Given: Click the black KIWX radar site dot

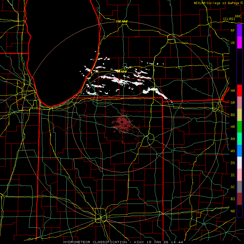Looking at the screenshot, I should pos(122,122).
